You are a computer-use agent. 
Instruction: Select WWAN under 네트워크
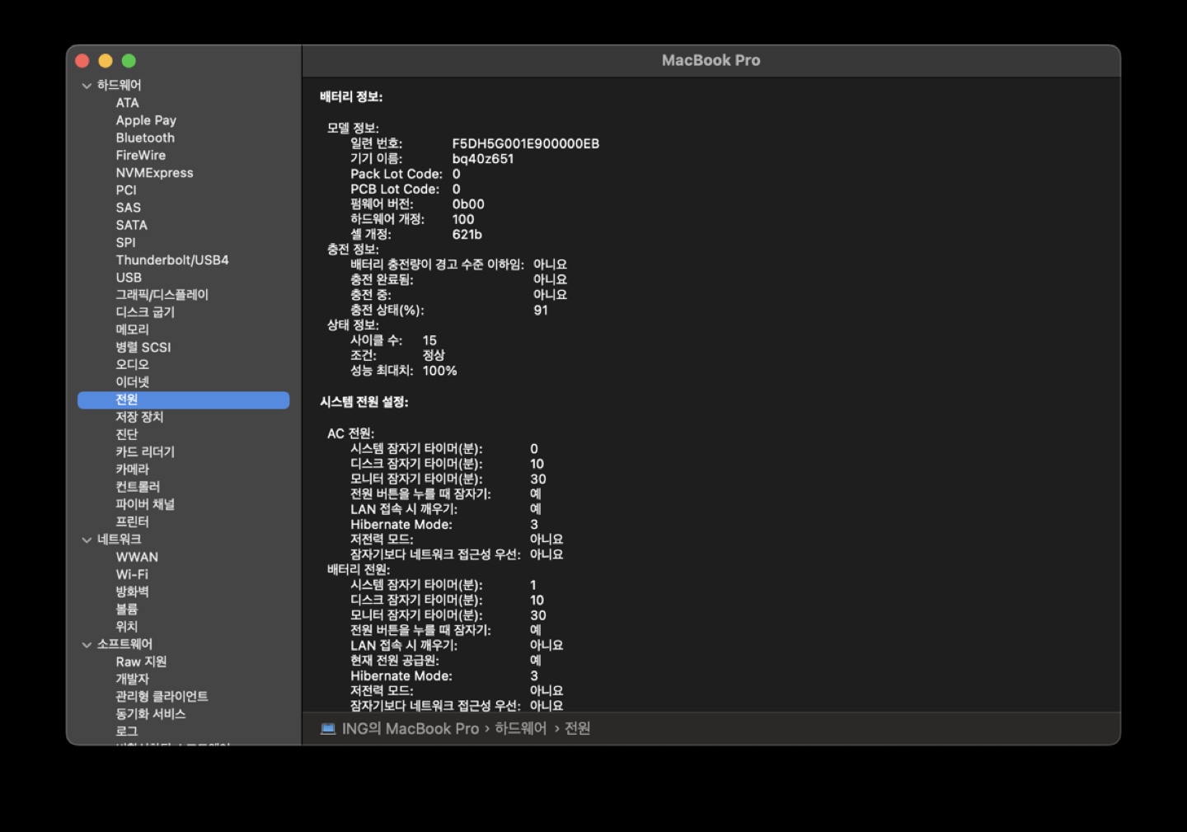click(137, 557)
